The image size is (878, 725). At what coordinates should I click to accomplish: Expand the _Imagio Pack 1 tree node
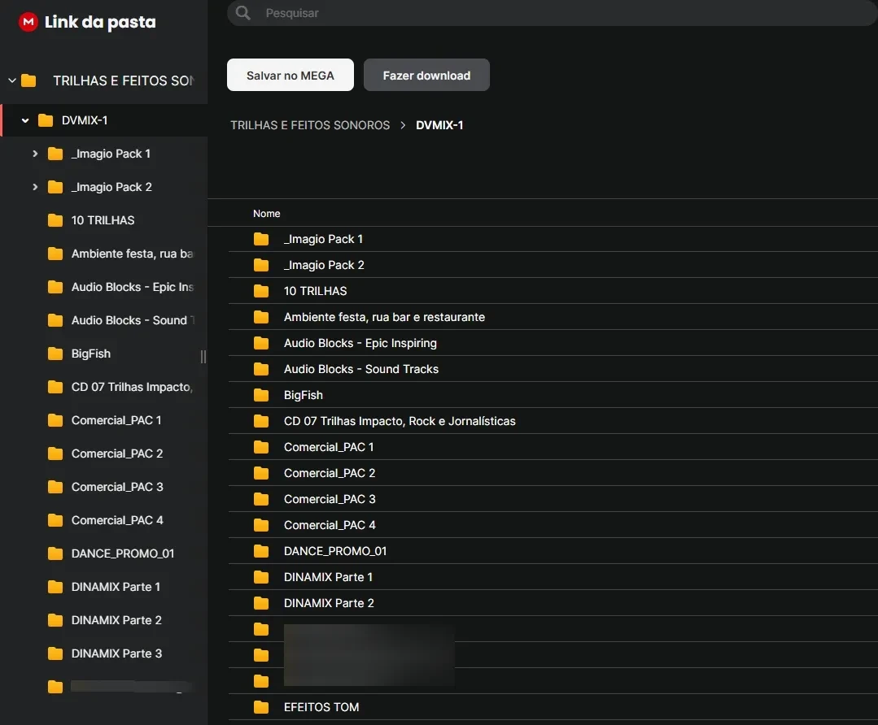coord(35,154)
